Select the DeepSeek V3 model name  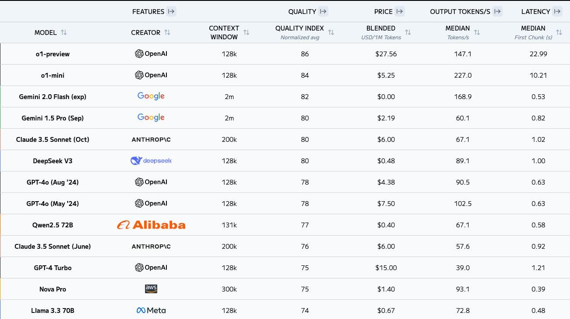click(x=52, y=161)
